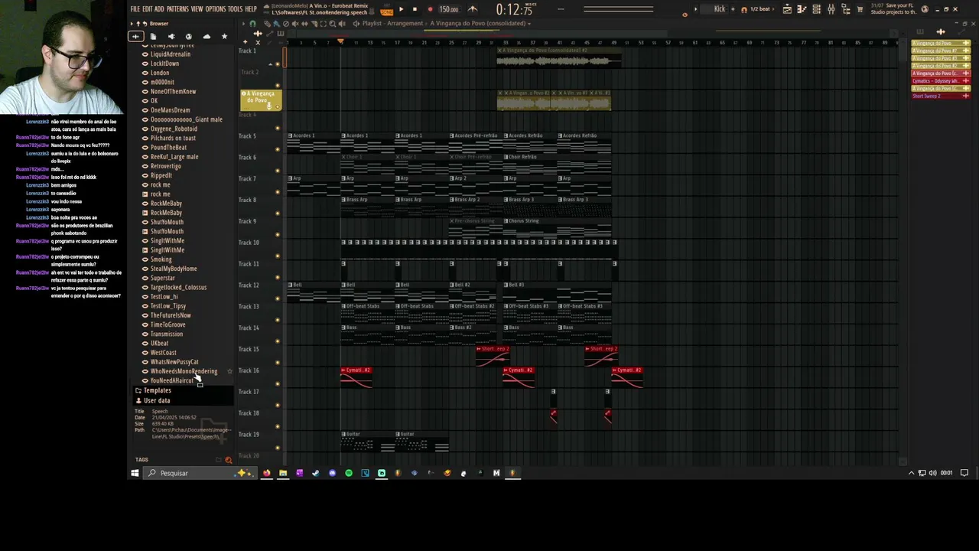Show pattern clips in the right picker panel
This screenshot has width=979, height=551.
[919, 32]
